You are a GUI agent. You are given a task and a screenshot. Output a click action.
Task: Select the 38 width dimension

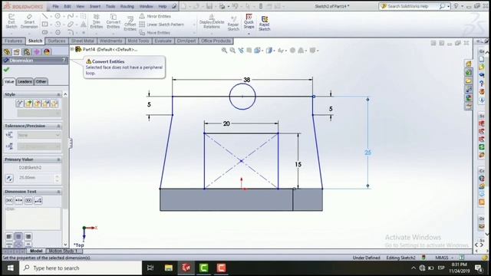247,80
